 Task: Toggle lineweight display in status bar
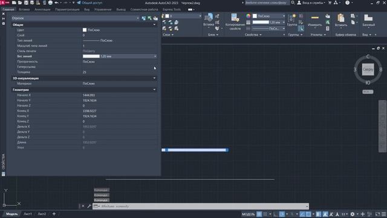pos(319,214)
